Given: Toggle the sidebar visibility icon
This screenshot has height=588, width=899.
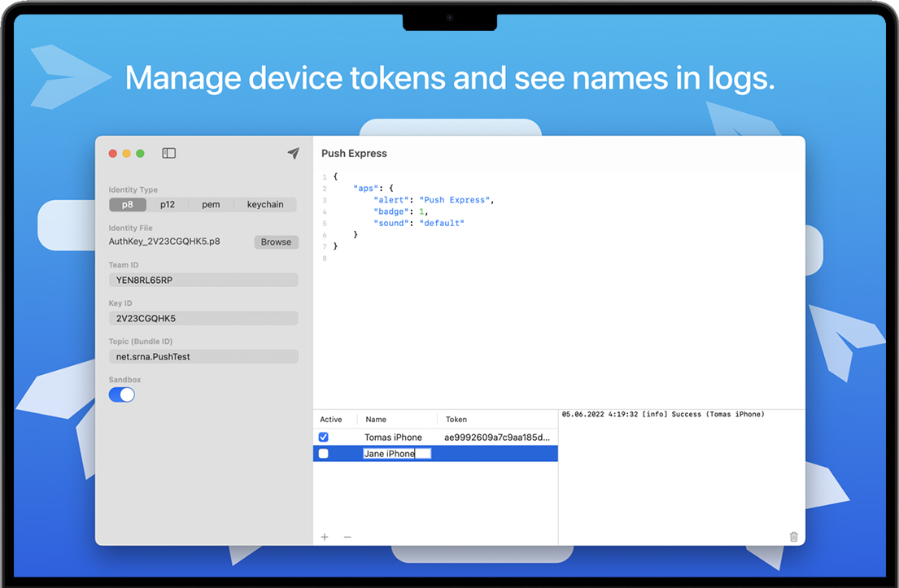Looking at the screenshot, I should click(x=169, y=153).
